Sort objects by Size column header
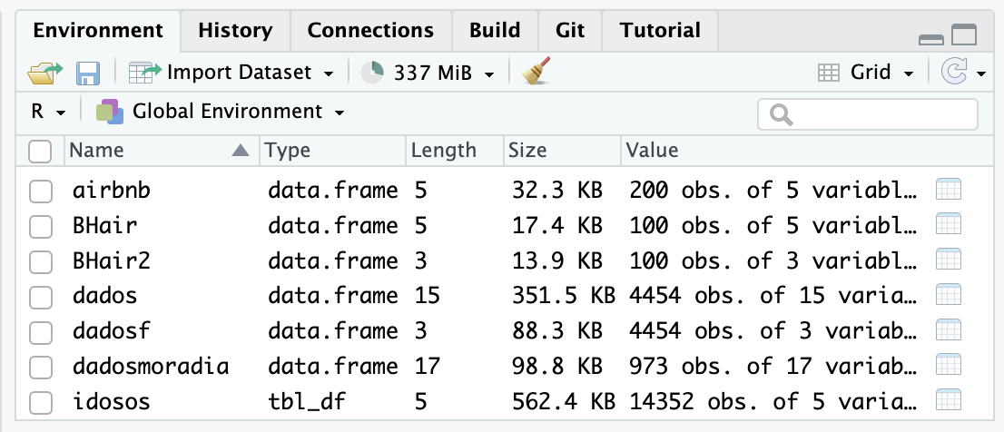Image resolution: width=1004 pixels, height=432 pixels. click(x=527, y=151)
